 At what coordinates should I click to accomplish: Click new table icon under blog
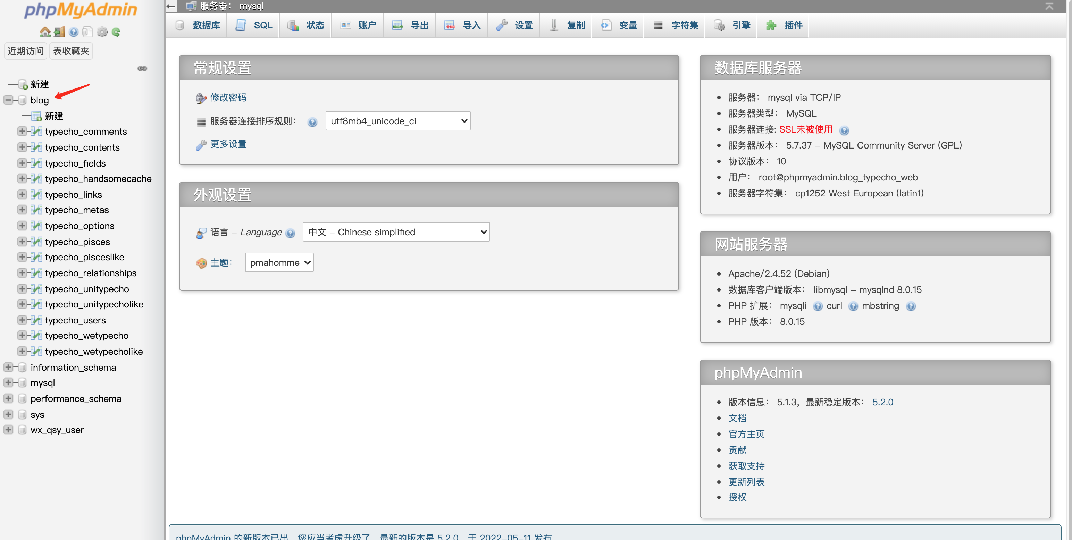coord(36,116)
